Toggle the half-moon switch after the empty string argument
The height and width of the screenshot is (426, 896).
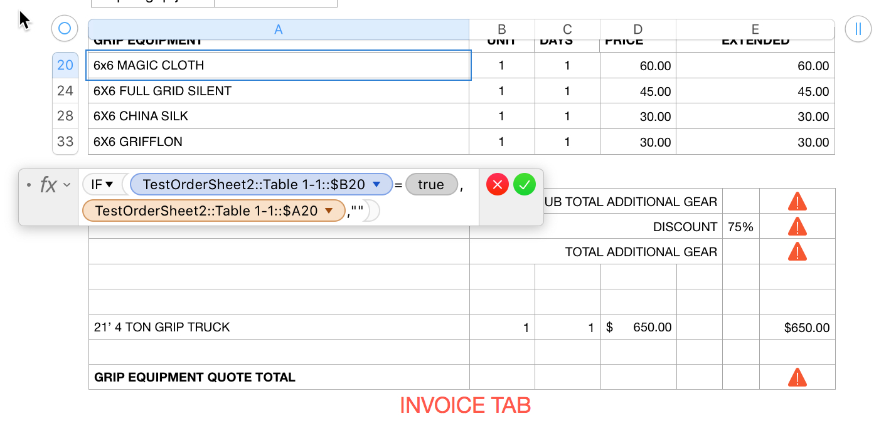[x=370, y=210]
